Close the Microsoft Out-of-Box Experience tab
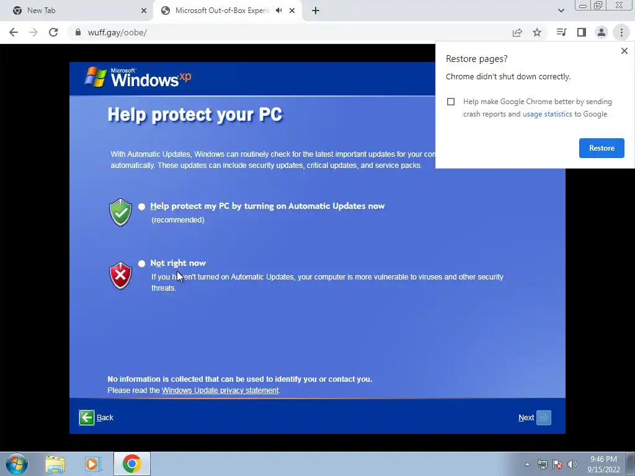635x476 pixels. click(292, 11)
